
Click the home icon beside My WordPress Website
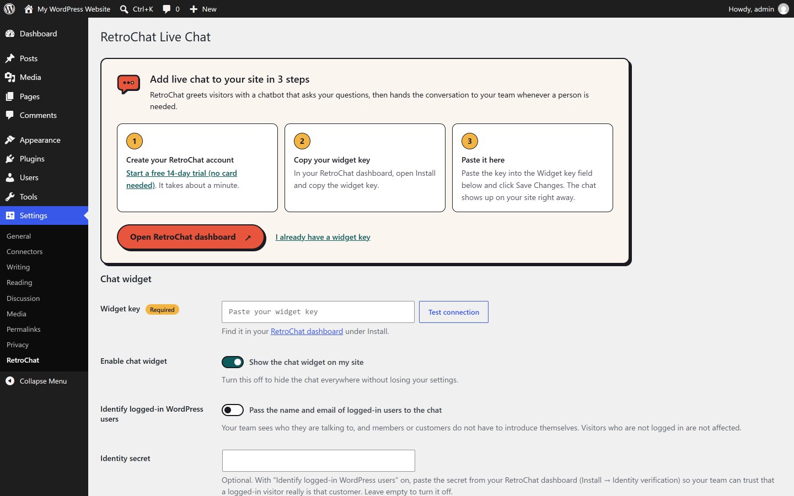[29, 9]
